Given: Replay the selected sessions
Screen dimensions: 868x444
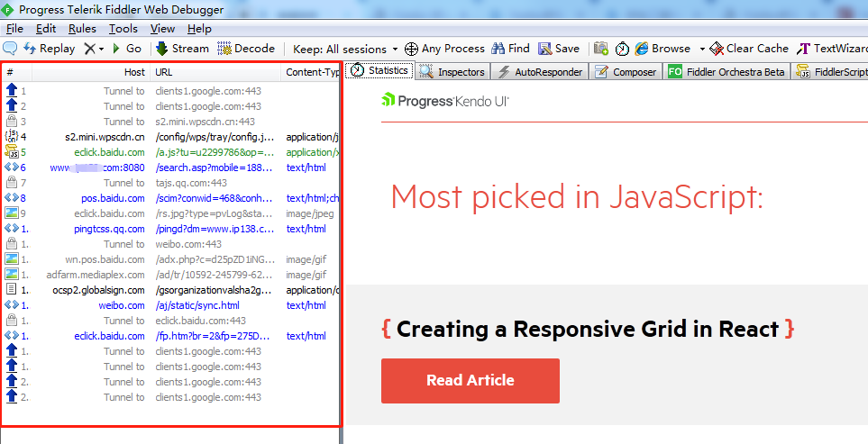Looking at the screenshot, I should coord(50,49).
